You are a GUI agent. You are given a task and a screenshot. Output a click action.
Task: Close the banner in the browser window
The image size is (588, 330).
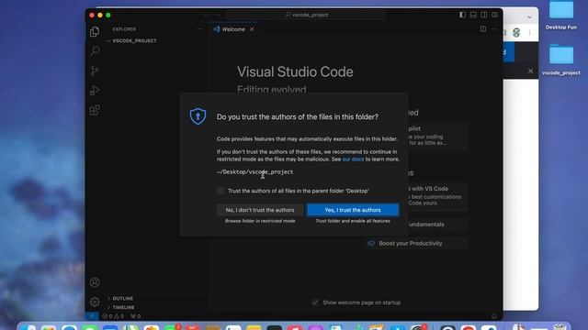point(530,71)
